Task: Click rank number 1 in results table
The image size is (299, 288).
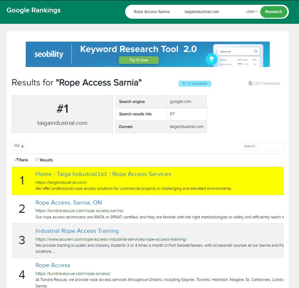Action: pyautogui.click(x=22, y=180)
